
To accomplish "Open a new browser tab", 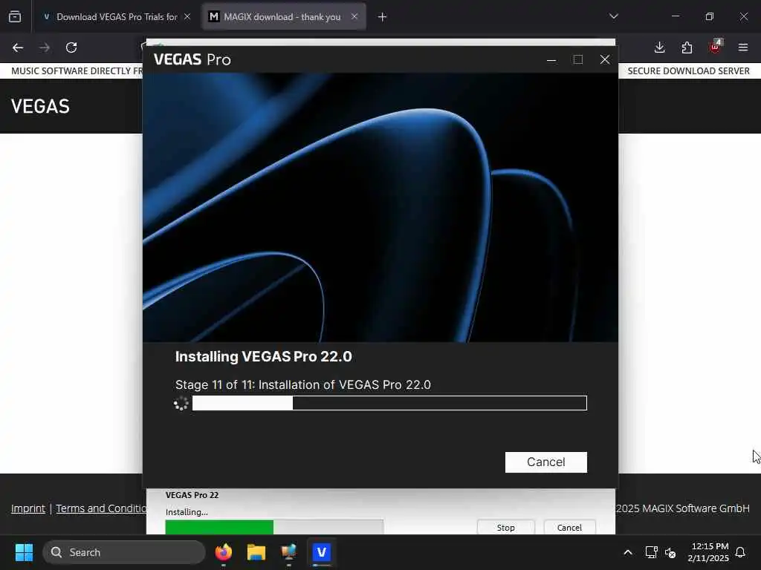I will coord(382,17).
